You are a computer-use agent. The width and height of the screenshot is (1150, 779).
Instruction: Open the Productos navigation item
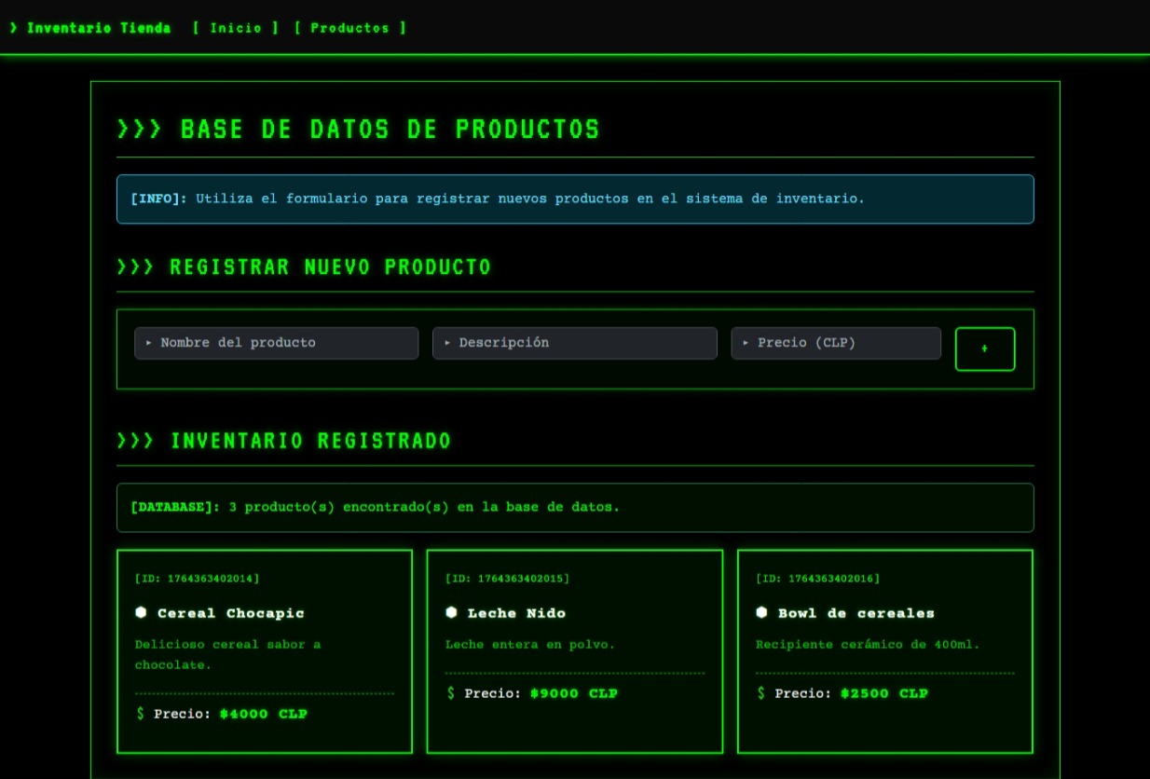point(349,28)
